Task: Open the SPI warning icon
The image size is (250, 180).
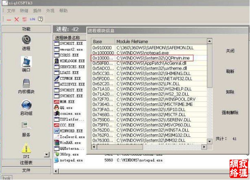Action: click(x=26, y=148)
